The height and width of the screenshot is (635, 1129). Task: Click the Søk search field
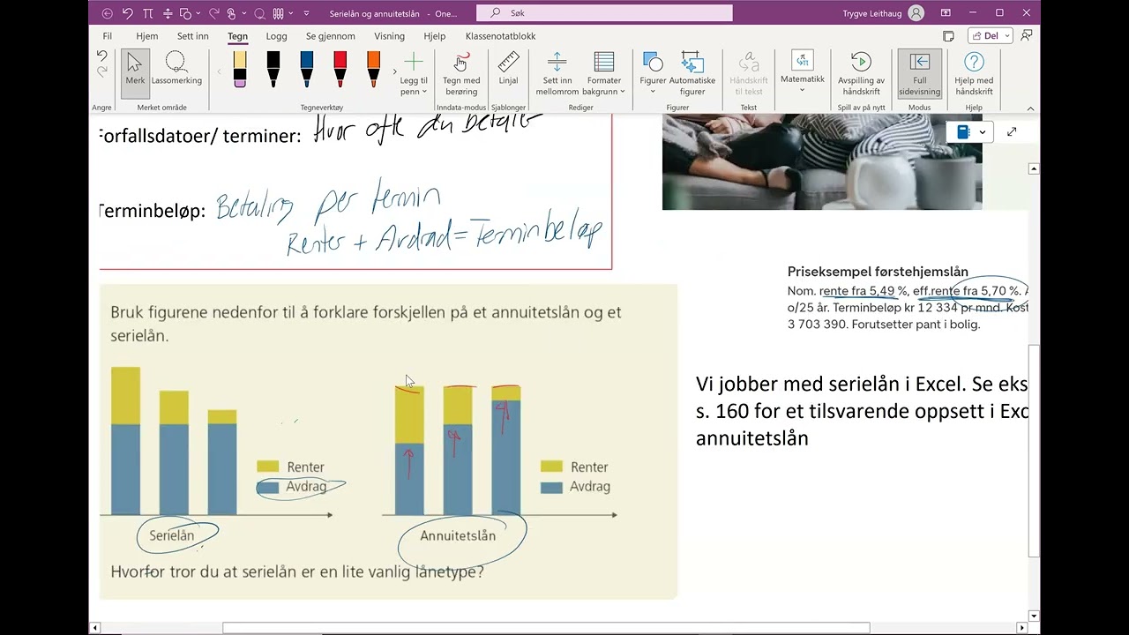click(x=604, y=13)
